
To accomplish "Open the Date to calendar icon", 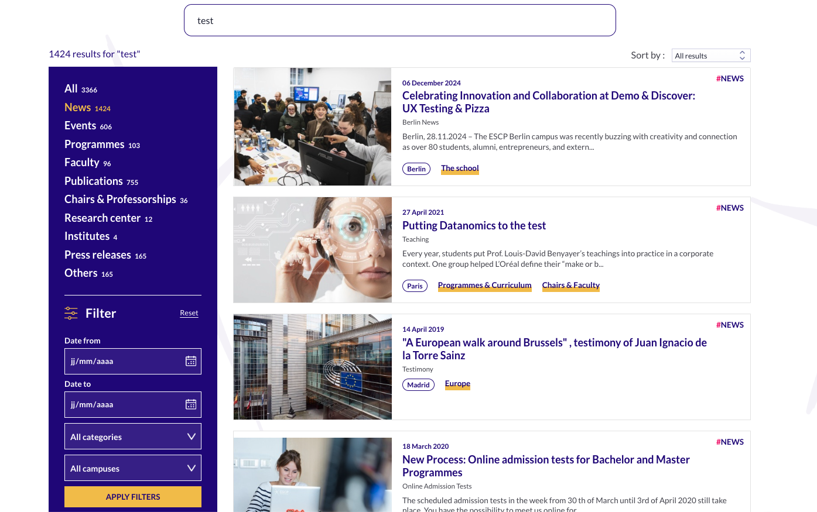I will 191,404.
